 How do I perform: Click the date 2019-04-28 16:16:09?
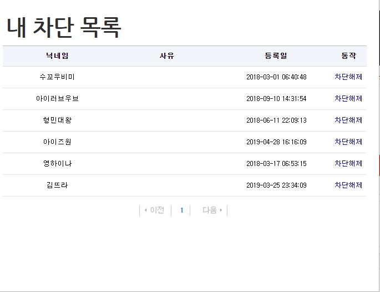276,142
